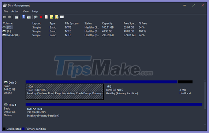Select the (F:) 48.93 GB partition block
The image size is (209, 133).
point(141,92)
